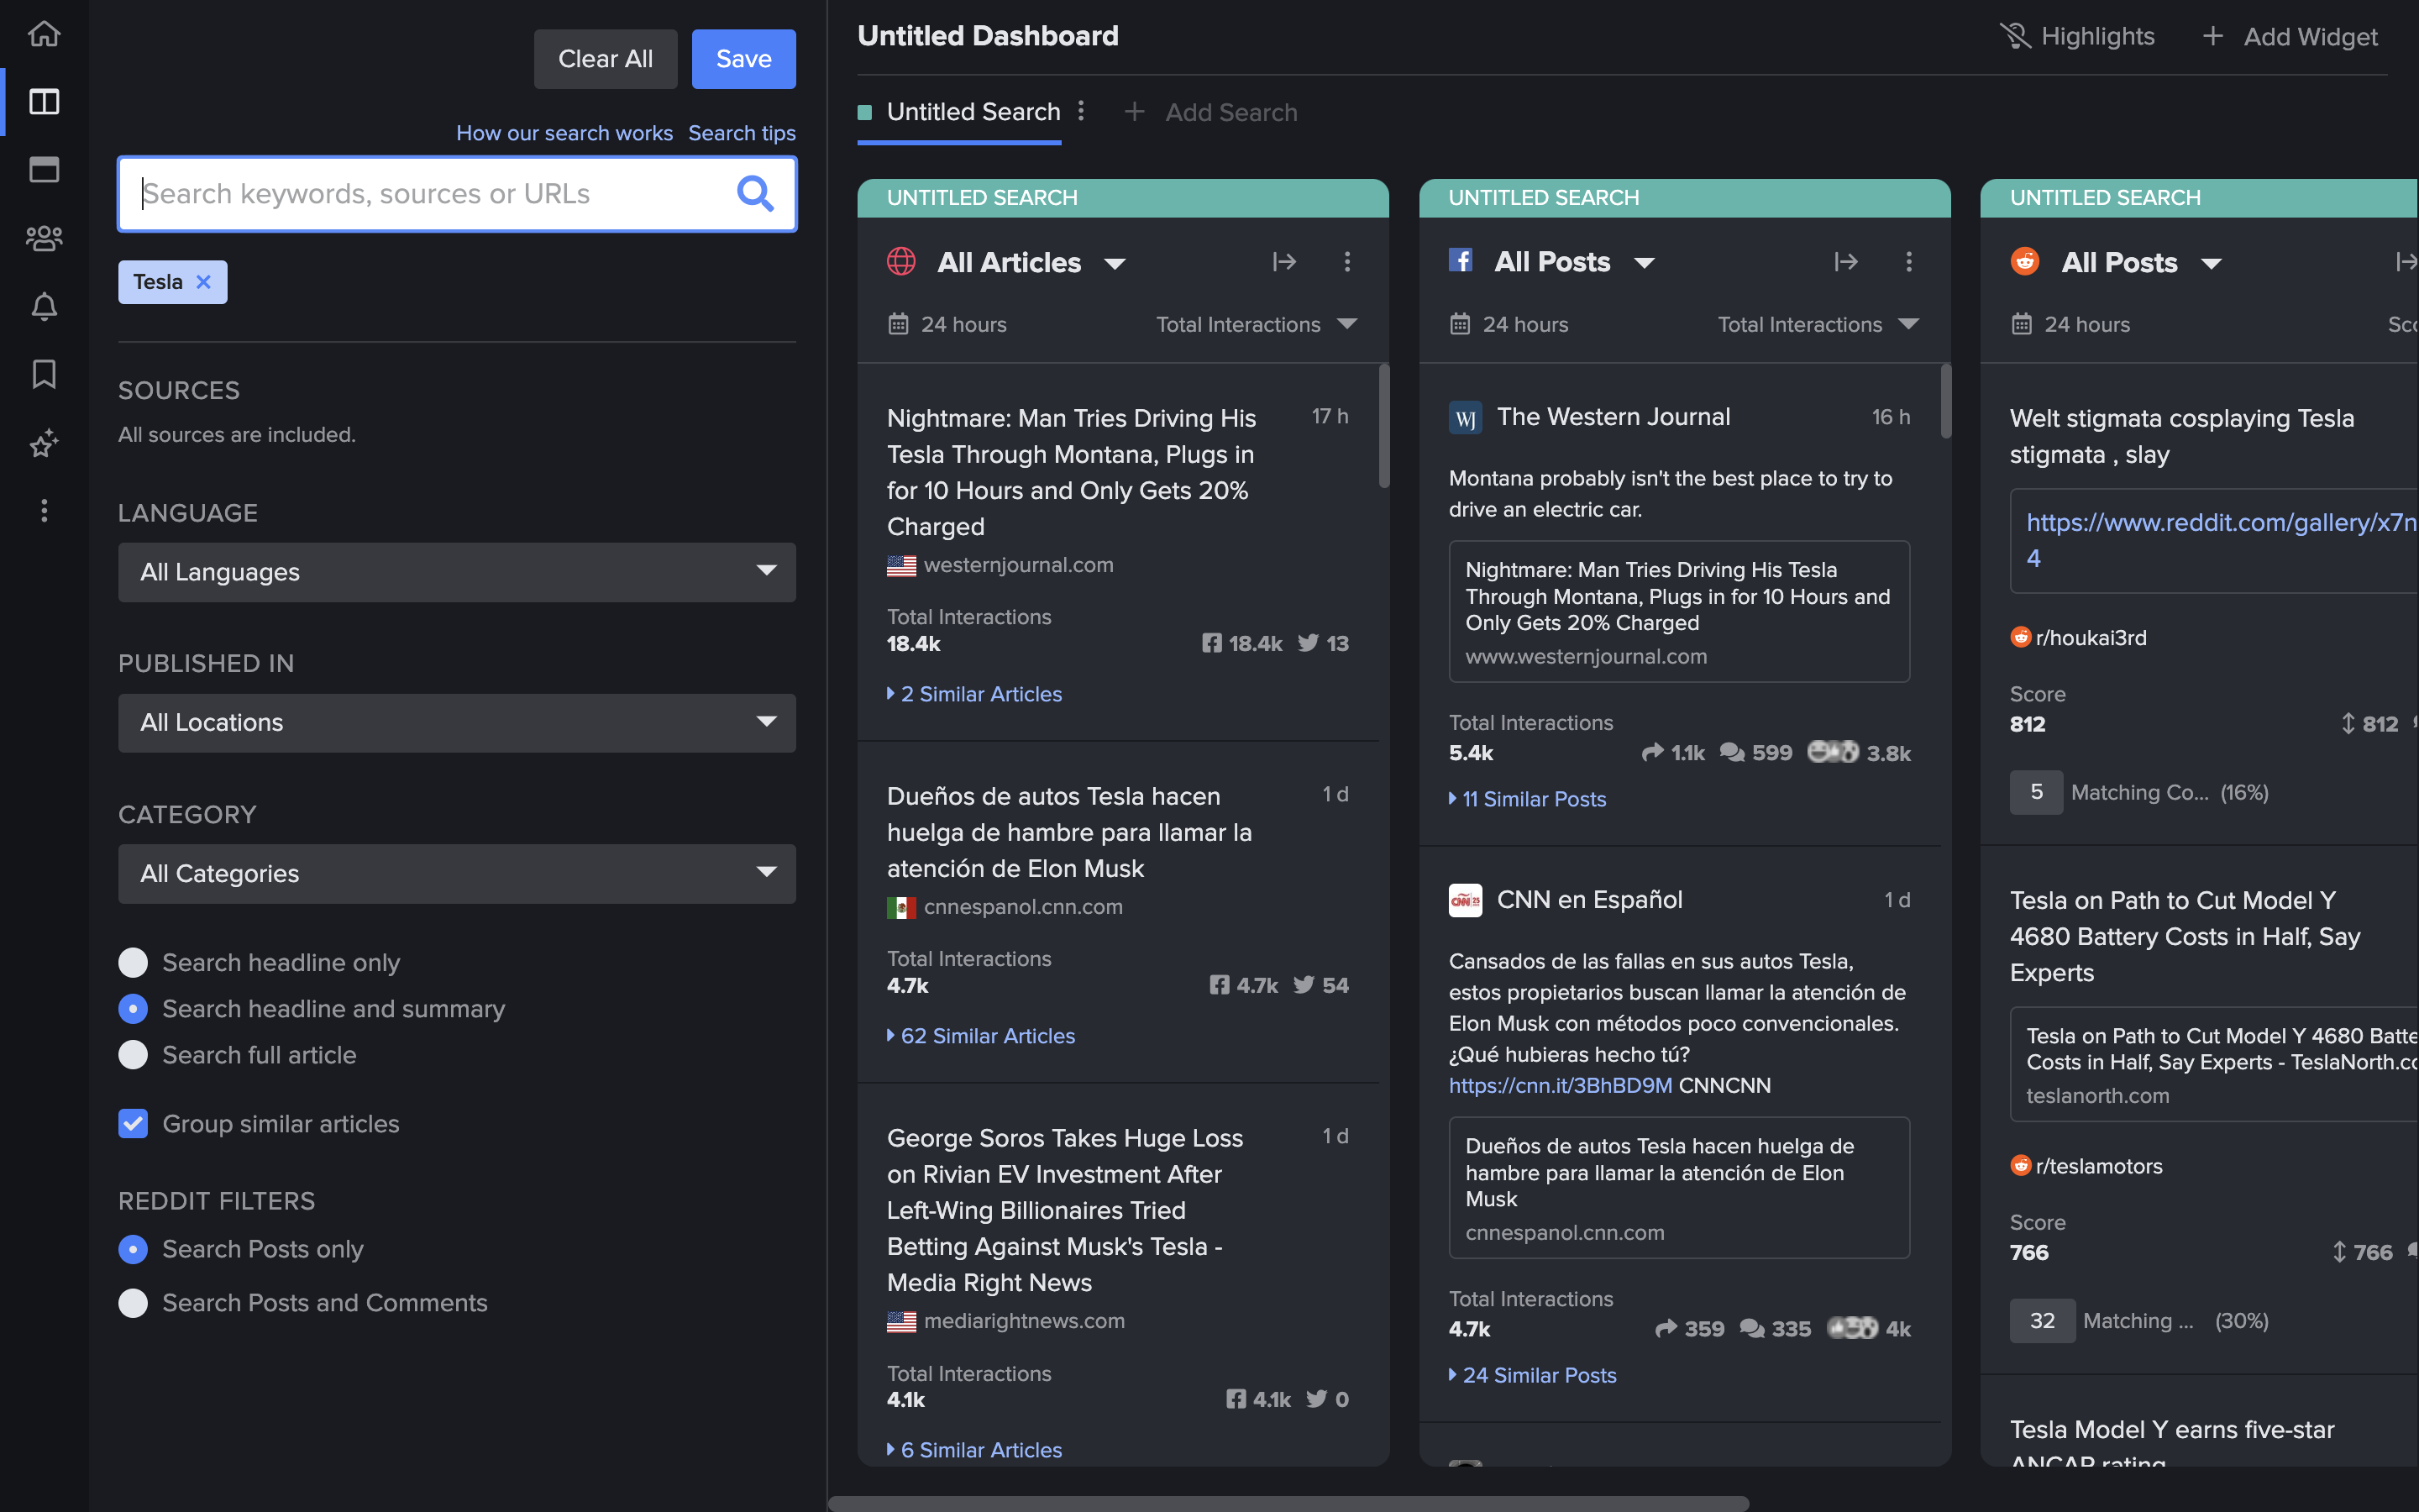Expand 2 Similar Articles
Viewport: 2419px width, 1512px height.
click(974, 694)
